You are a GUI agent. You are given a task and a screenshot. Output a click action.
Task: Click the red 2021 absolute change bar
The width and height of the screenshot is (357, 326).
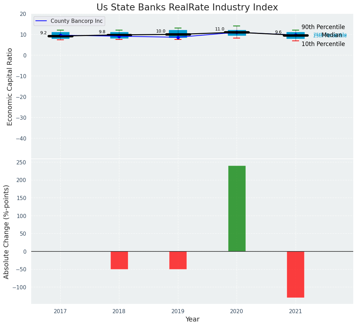(x=295, y=274)
